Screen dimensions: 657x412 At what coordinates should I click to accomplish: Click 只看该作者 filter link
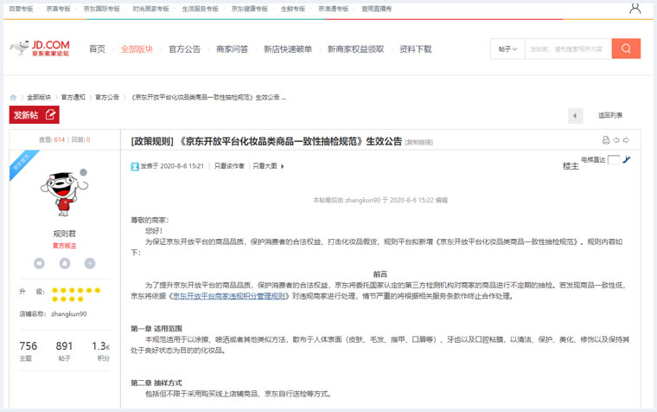(x=229, y=166)
